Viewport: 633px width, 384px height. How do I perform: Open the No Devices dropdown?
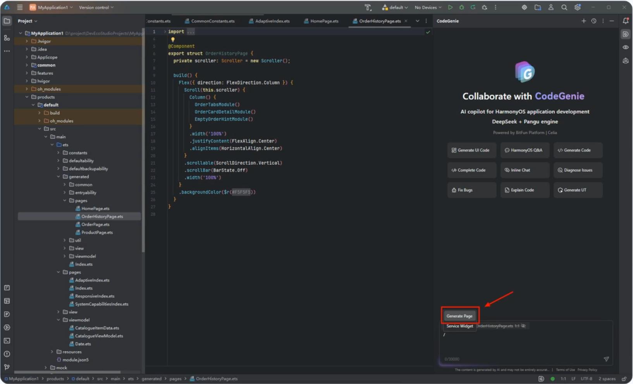click(x=428, y=7)
